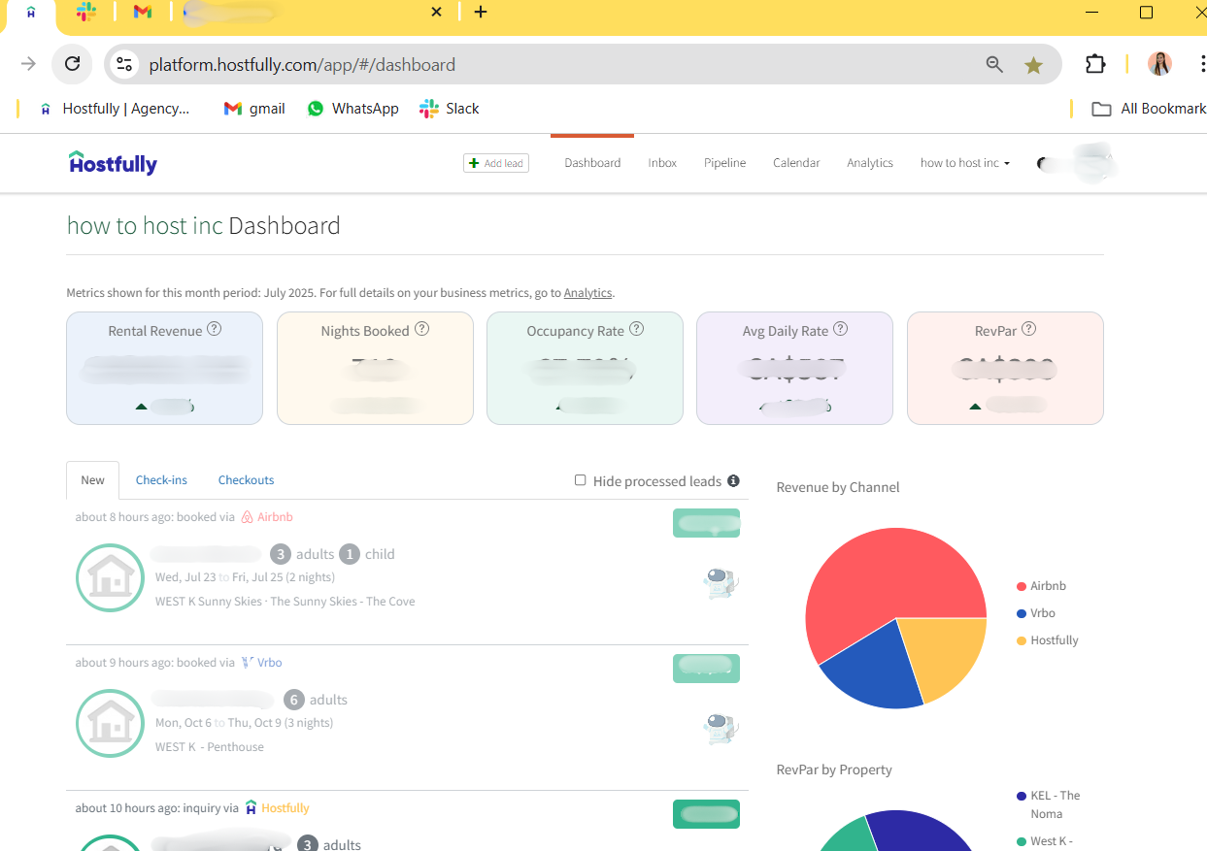Open the WhatsApp bookmark
The height and width of the screenshot is (851, 1207).
click(x=353, y=109)
